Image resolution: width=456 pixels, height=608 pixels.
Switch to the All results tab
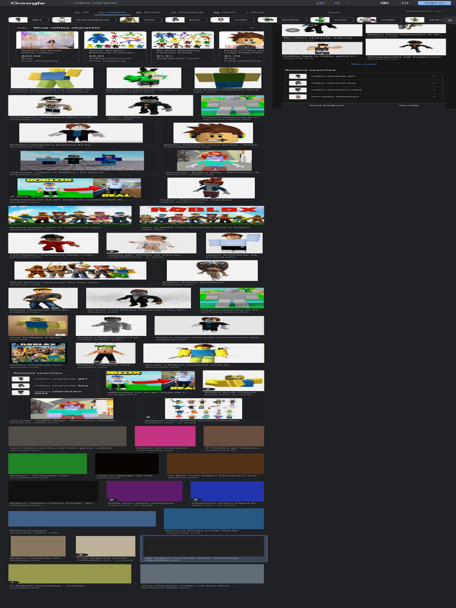tap(82, 12)
